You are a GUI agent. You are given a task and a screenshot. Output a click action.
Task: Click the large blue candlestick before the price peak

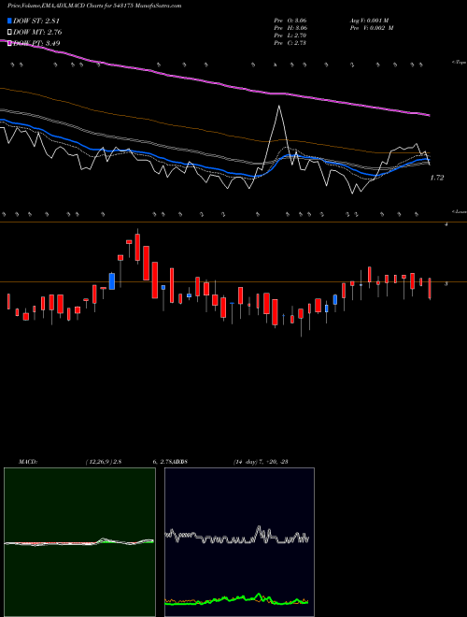click(x=112, y=281)
